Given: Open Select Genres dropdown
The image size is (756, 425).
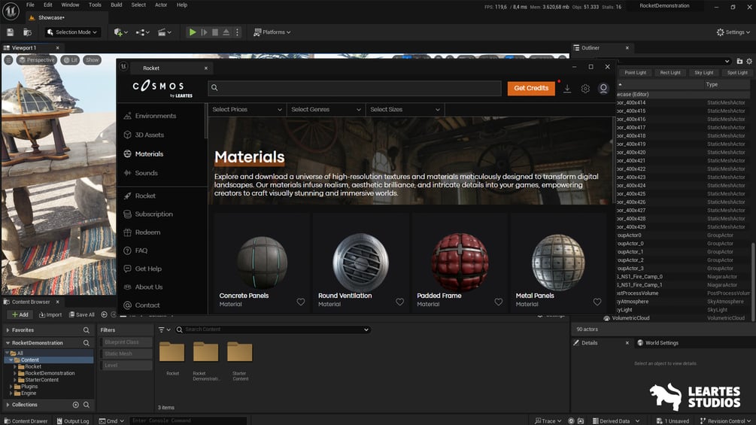Looking at the screenshot, I should point(326,110).
